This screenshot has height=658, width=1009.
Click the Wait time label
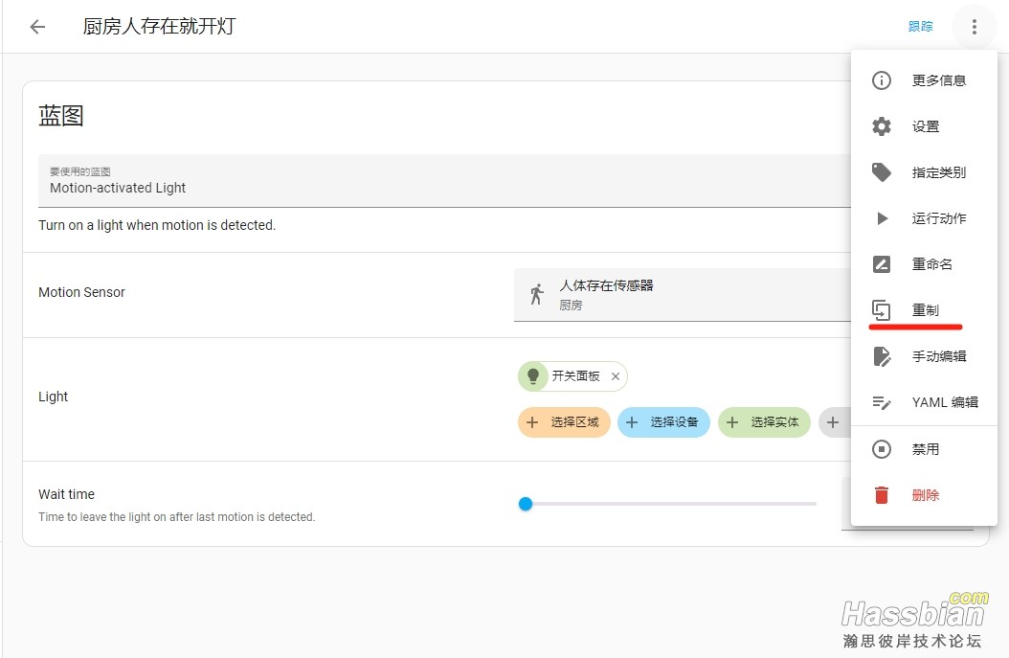point(66,494)
